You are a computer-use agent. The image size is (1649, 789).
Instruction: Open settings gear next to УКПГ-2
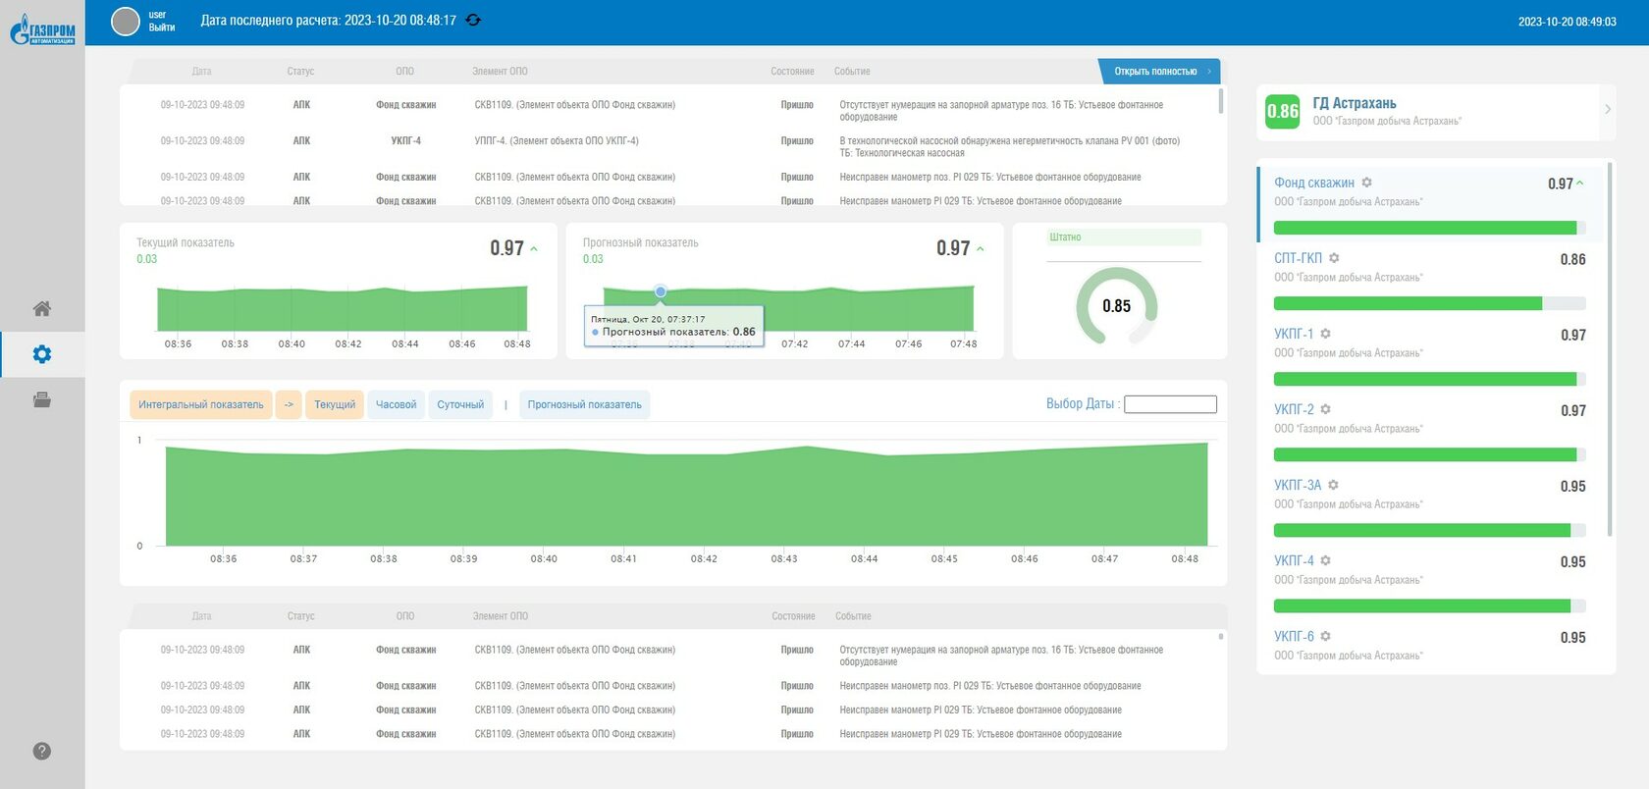pos(1325,409)
